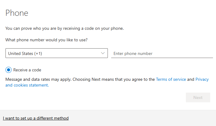Click the word 'Privacy' in the blue link
This screenshot has height=126, width=216.
click(202, 79)
